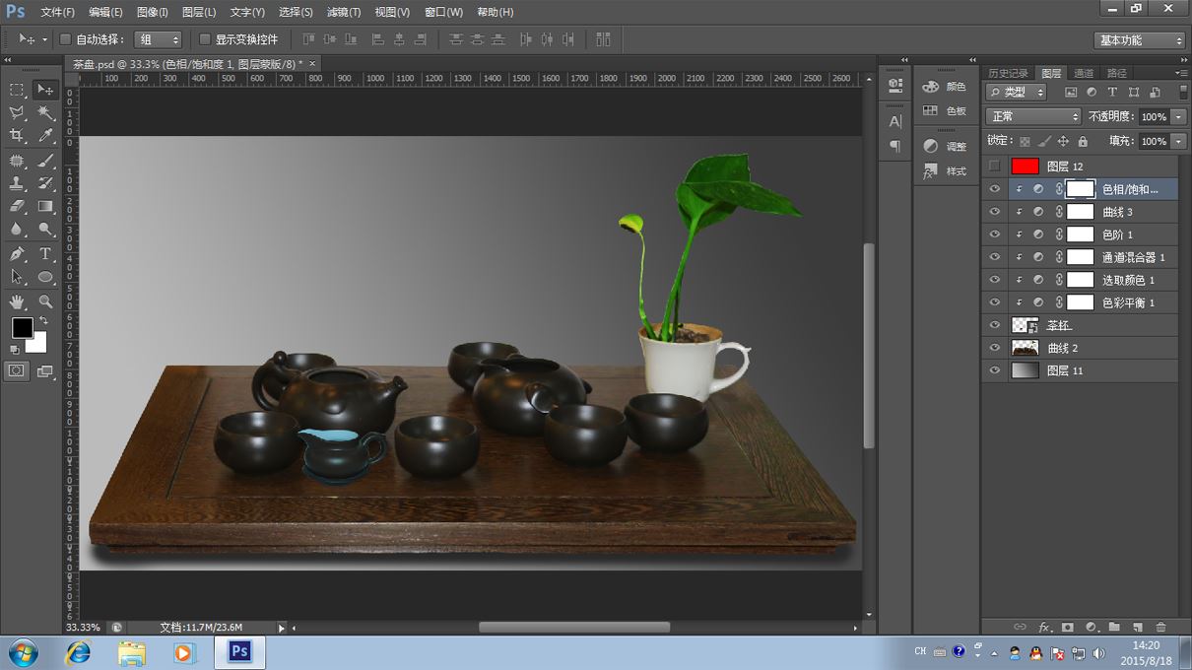
Task: Enable the 自动选择 checkbox
Action: 65,39
